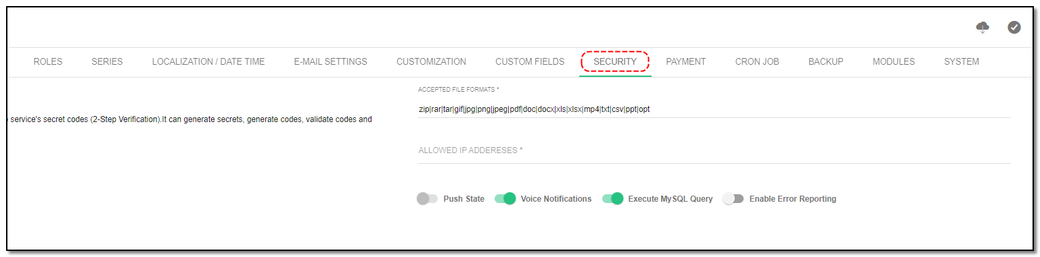Disable the Voice Notifications toggle
Screen dimensions: 1040x257
click(x=505, y=199)
